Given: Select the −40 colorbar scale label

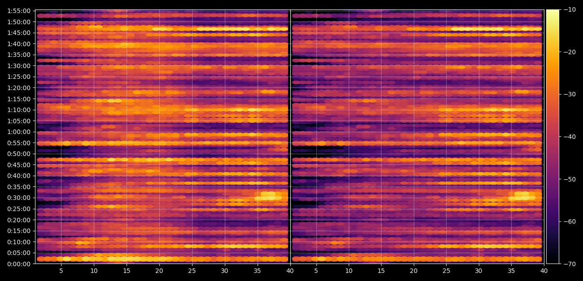Looking at the screenshot, I should [569, 137].
